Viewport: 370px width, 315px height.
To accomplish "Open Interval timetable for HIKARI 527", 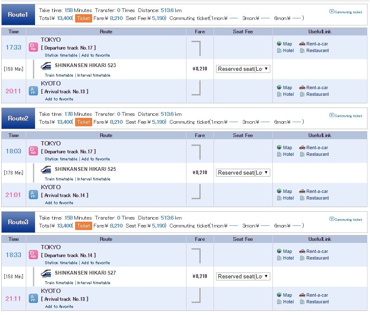I will tap(94, 282).
